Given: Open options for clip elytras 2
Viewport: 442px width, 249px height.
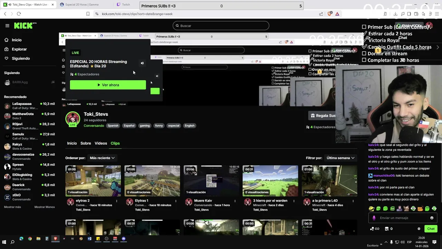Looking at the screenshot, I should tap(117, 201).
